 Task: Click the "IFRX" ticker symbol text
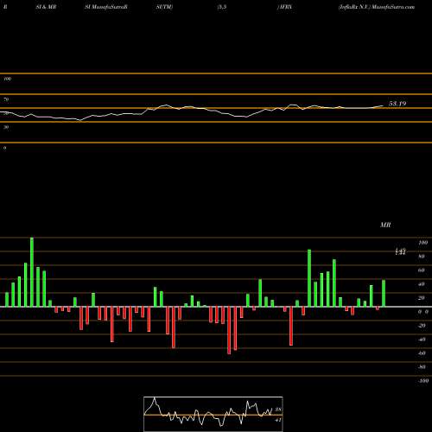tap(285, 7)
